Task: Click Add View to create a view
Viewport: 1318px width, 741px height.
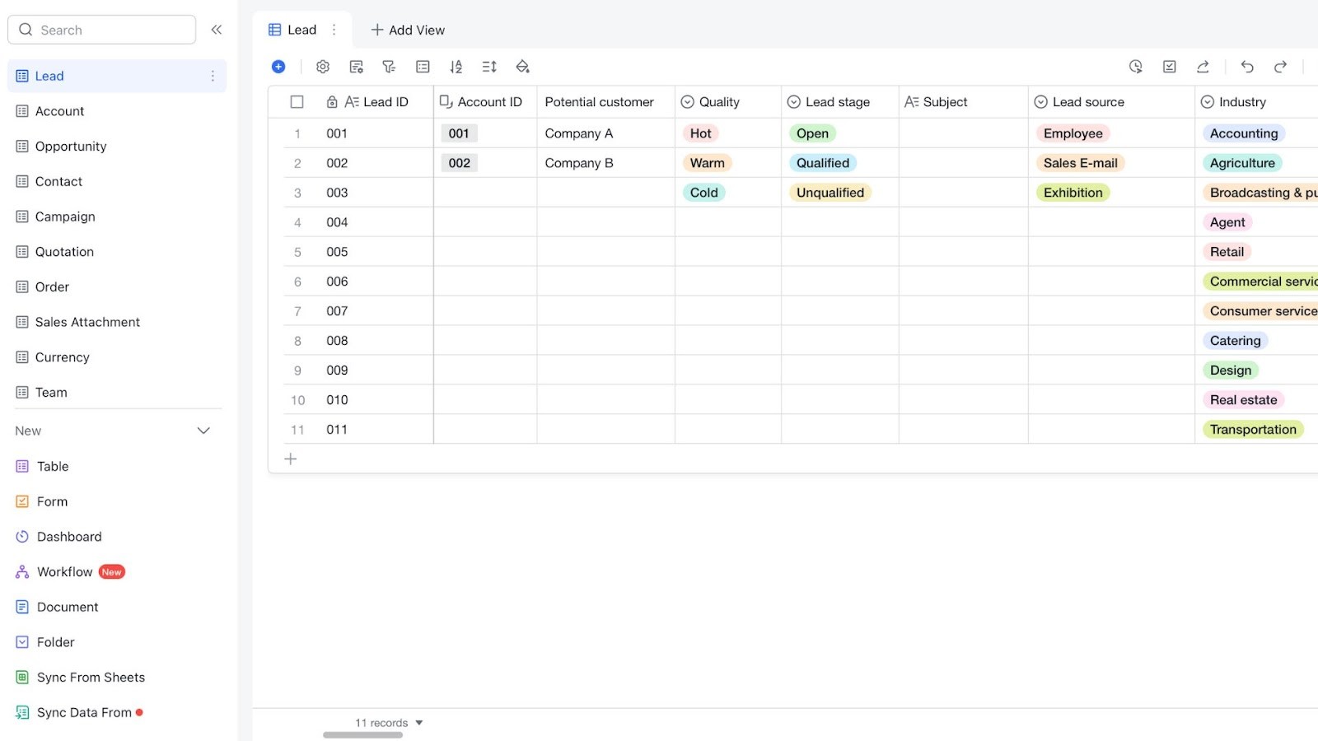Action: point(408,30)
